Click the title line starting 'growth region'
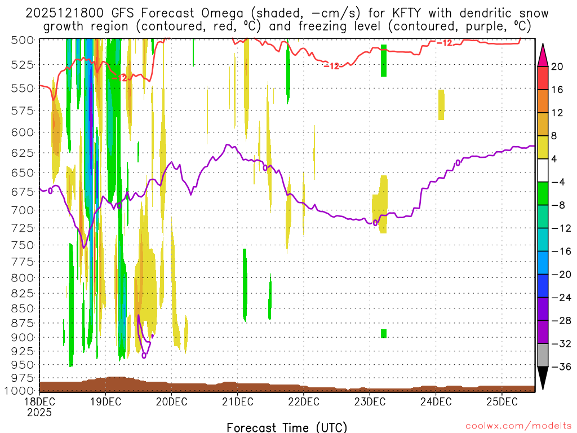Image resolution: width=577 pixels, height=433 pixels. (287, 26)
